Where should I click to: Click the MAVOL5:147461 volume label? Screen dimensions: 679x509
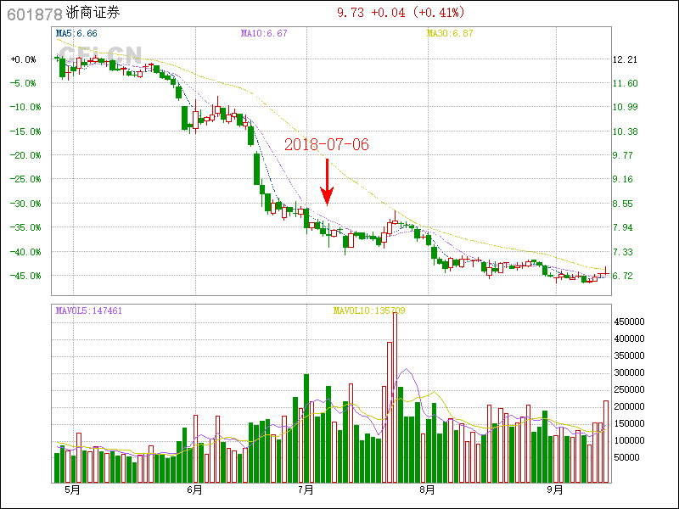click(x=89, y=311)
